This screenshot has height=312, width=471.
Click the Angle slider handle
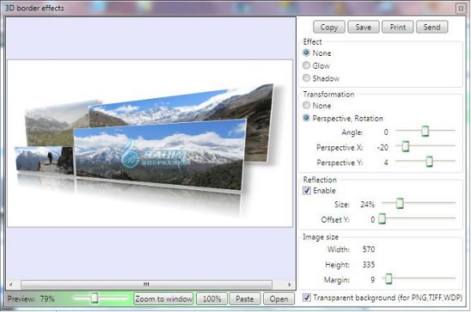(x=425, y=131)
